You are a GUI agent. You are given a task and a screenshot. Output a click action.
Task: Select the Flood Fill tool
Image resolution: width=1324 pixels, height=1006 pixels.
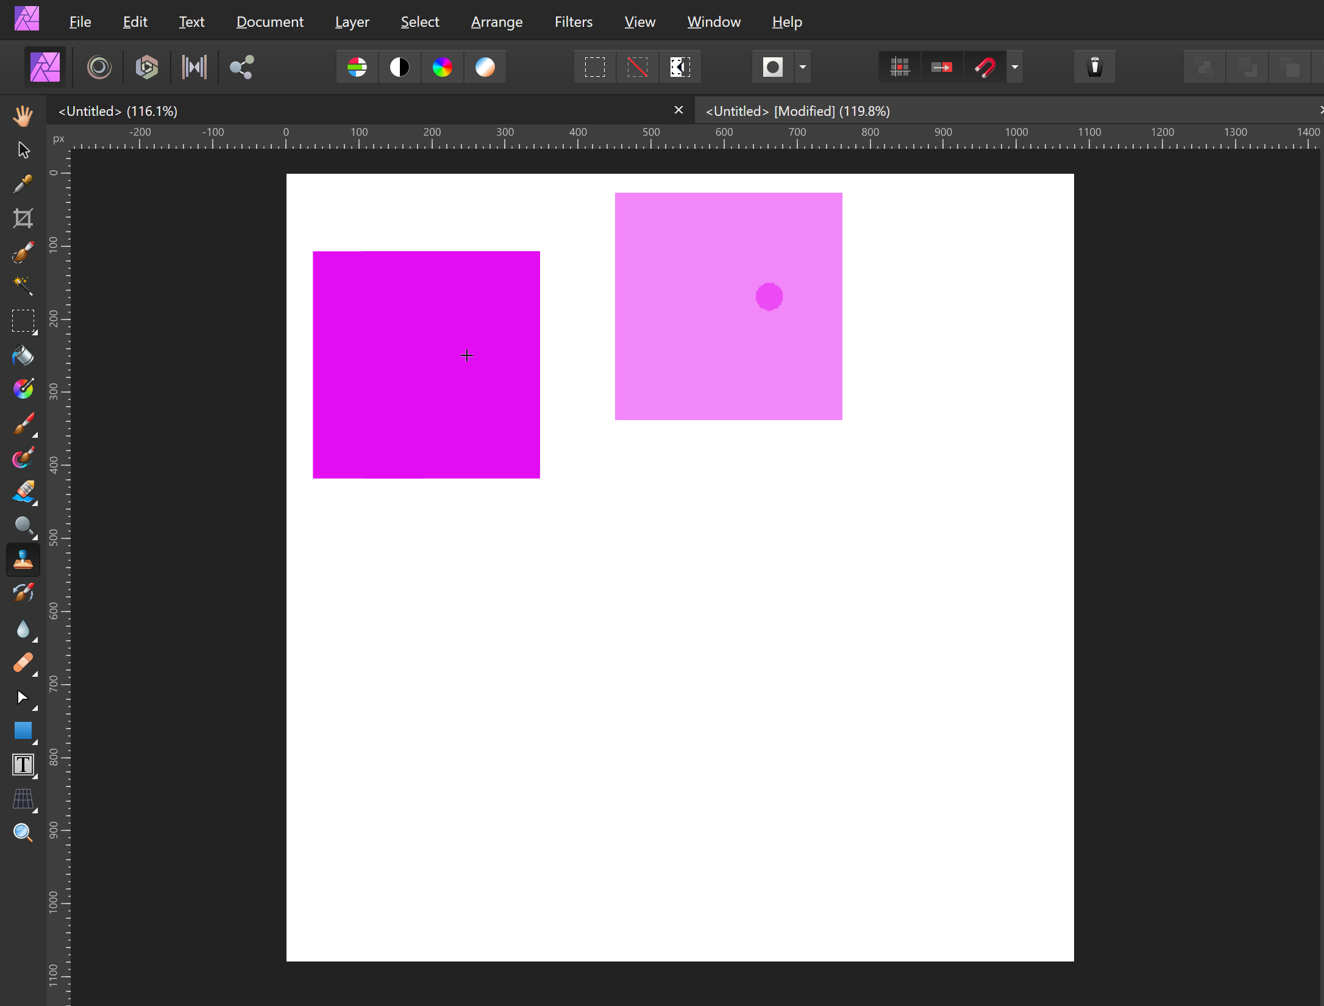(x=23, y=355)
